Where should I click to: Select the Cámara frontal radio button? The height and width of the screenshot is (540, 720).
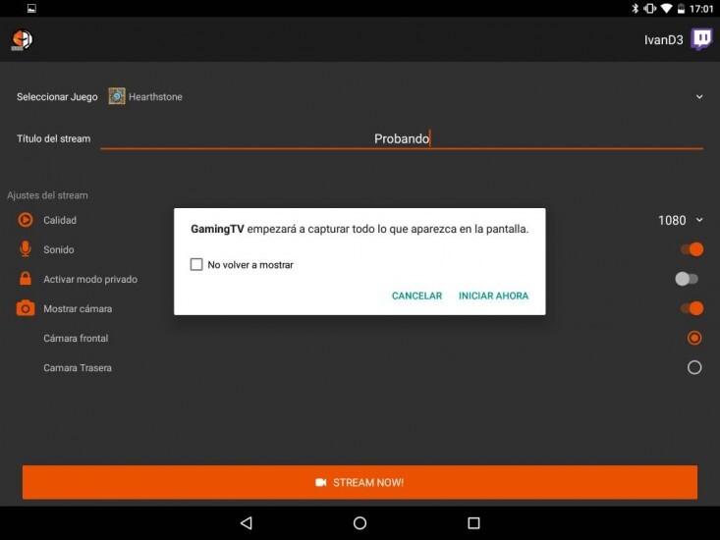coord(694,338)
